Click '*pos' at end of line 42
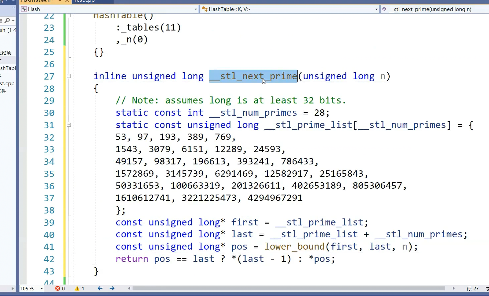The image size is (489, 296). (x=319, y=259)
